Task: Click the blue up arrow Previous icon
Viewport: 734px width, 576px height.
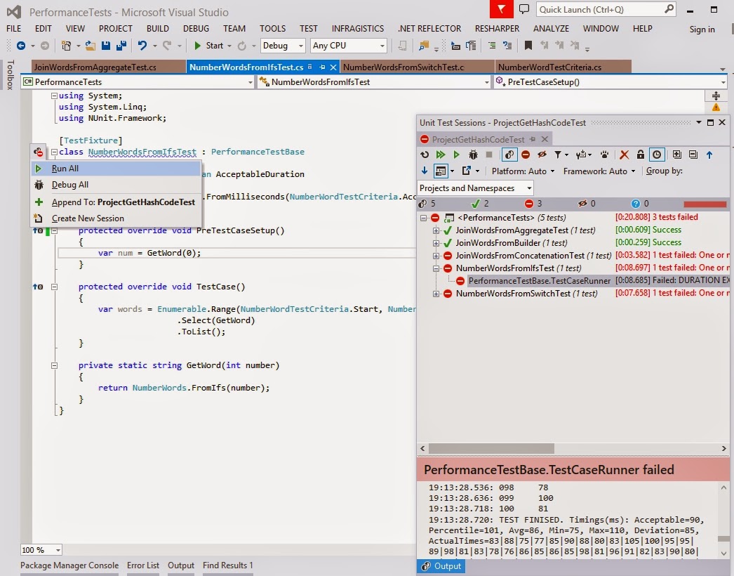Action: (709, 155)
